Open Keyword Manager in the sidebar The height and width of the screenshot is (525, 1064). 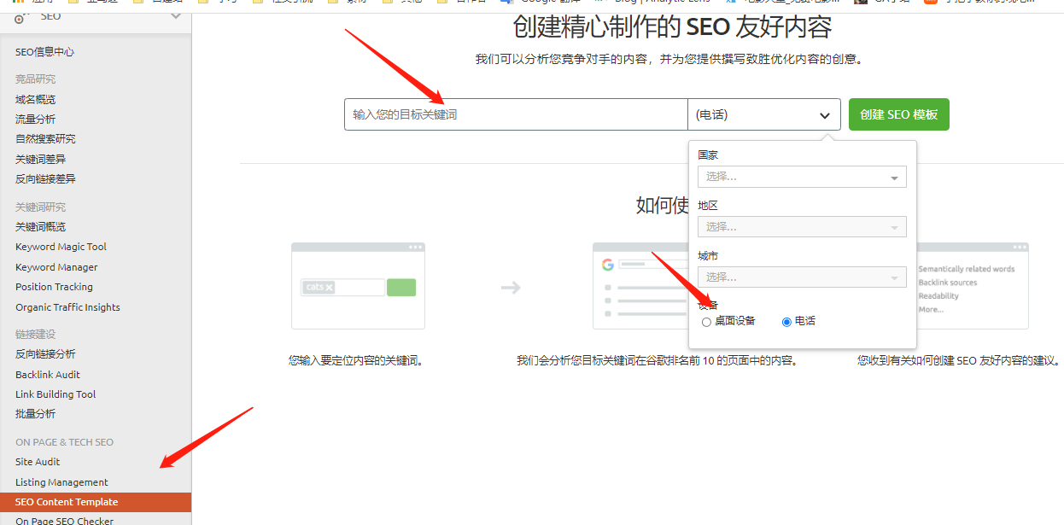56,267
